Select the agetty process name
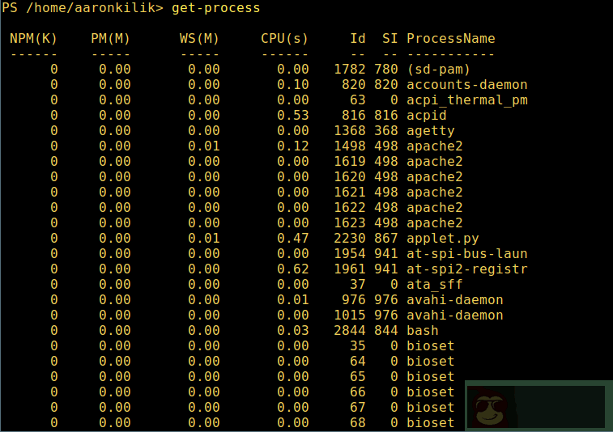The width and height of the screenshot is (613, 432). pyautogui.click(x=430, y=131)
